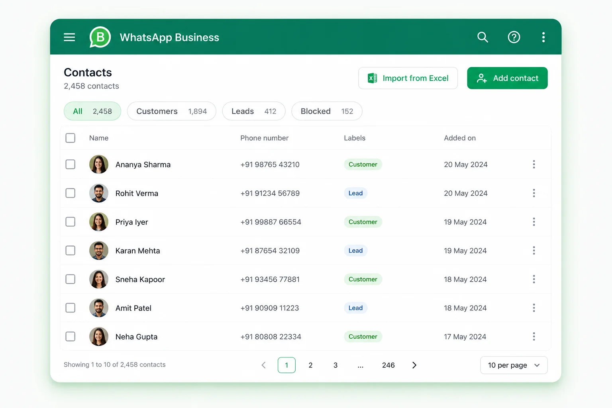
Task: Open row options for Ananya Sharma
Action: tap(534, 165)
